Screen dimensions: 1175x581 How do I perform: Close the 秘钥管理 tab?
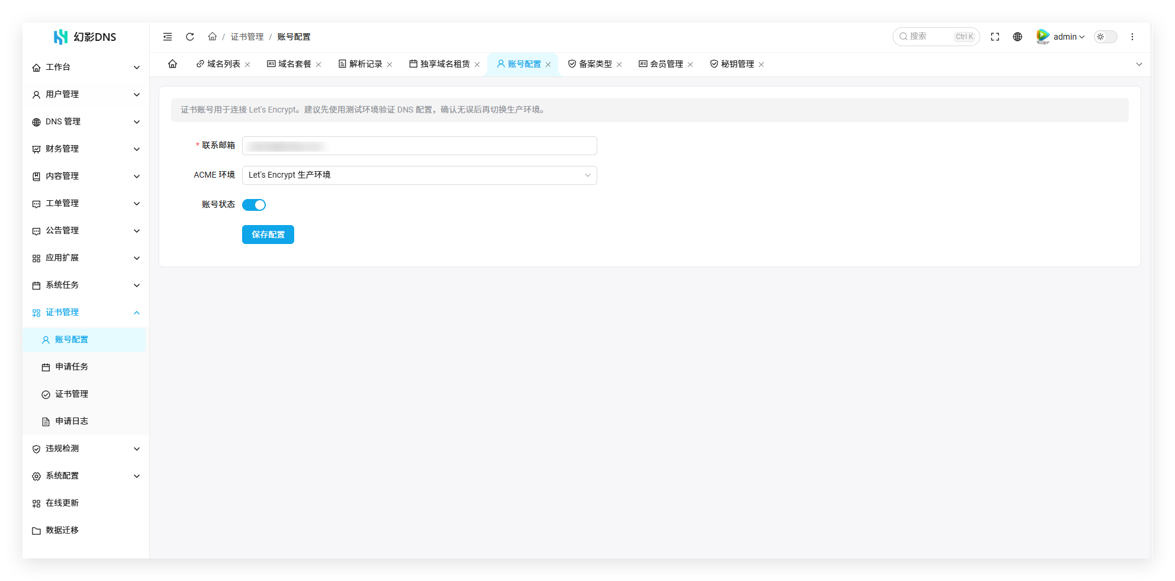pyautogui.click(x=761, y=65)
